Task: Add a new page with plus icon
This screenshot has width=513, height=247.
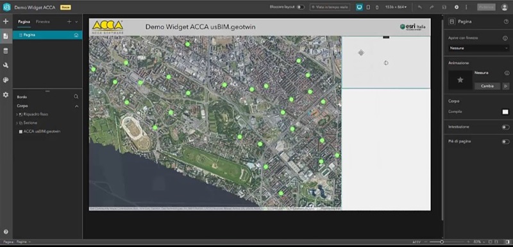Action: [69, 22]
